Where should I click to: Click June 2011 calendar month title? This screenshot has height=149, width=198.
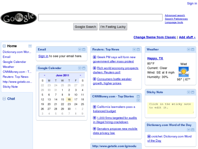coord(62,75)
